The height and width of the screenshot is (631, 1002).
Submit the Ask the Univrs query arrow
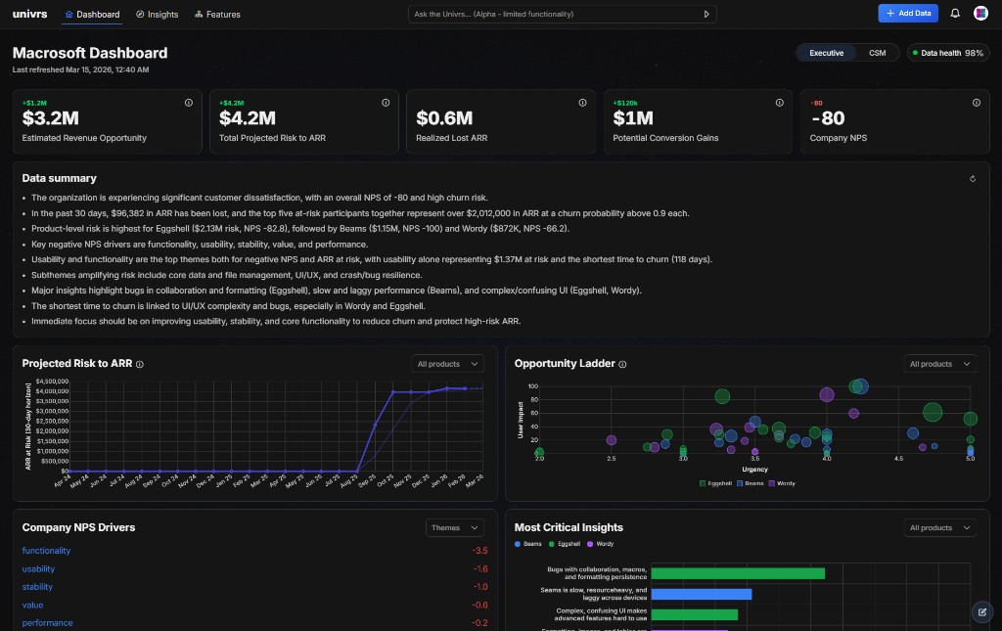(x=706, y=14)
